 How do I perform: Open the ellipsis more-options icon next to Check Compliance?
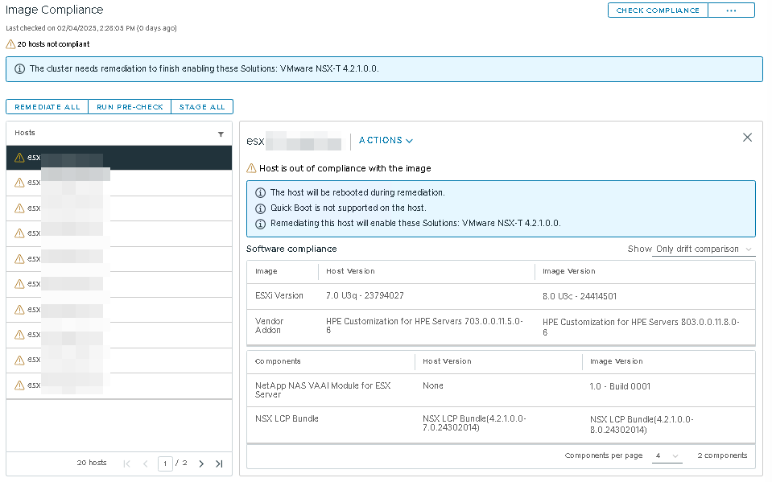click(x=731, y=10)
